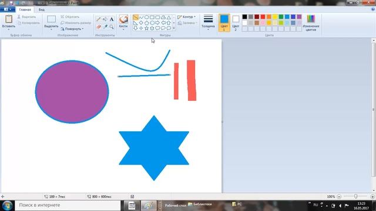
Task: Open the Windows Start menu orb
Action: [x=7, y=206]
